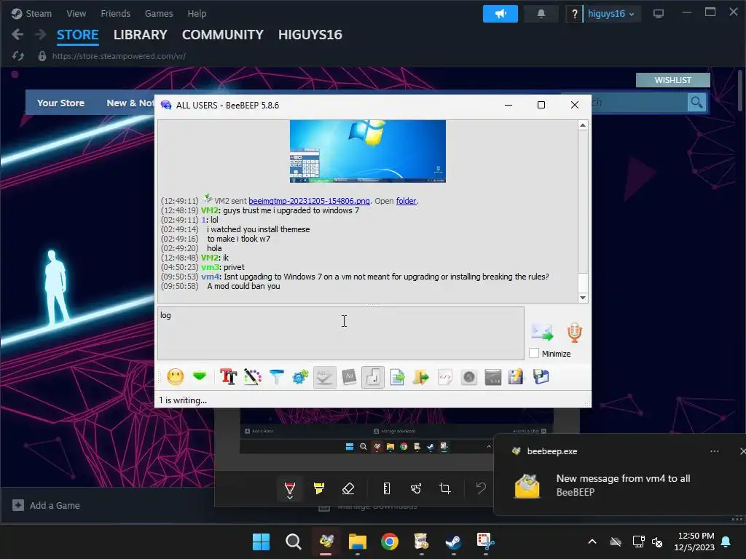
Task: Go back in Steam browser
Action: pyautogui.click(x=17, y=34)
